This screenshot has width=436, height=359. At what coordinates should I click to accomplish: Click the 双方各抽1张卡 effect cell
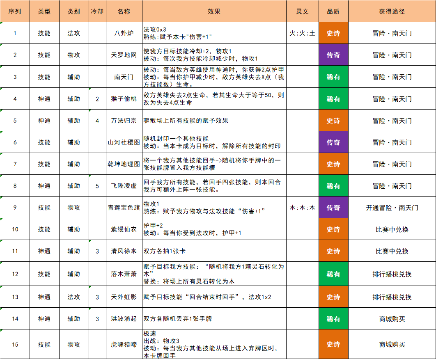tap(214, 251)
